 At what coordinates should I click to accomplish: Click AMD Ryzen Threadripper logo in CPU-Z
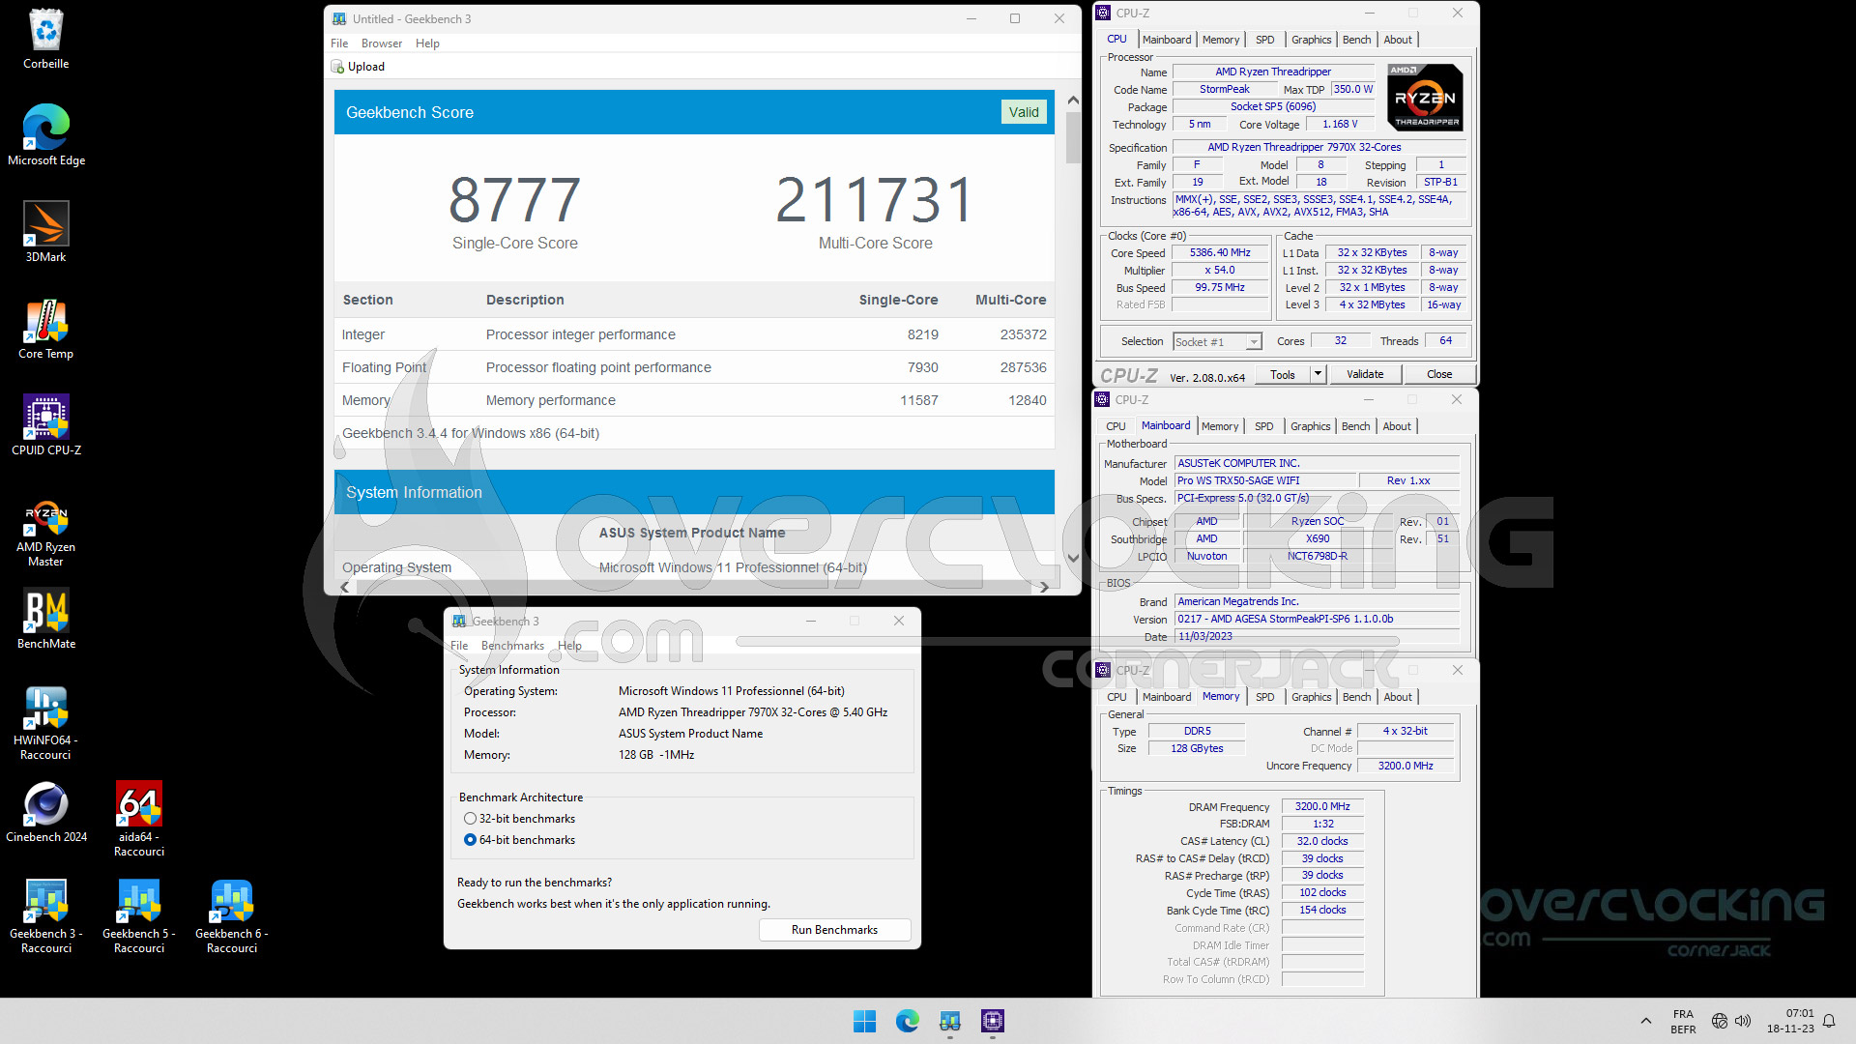pos(1425,97)
